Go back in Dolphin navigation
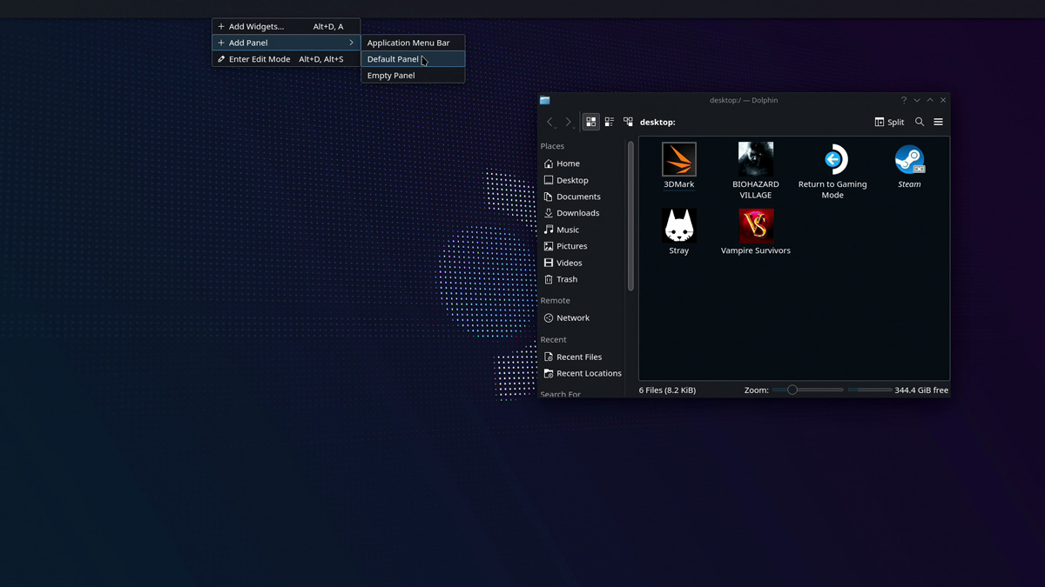This screenshot has width=1045, height=587. (549, 122)
